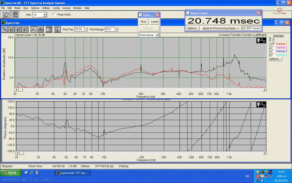Click Apply to Processing Delay button
The image size is (292, 183).
point(221,28)
